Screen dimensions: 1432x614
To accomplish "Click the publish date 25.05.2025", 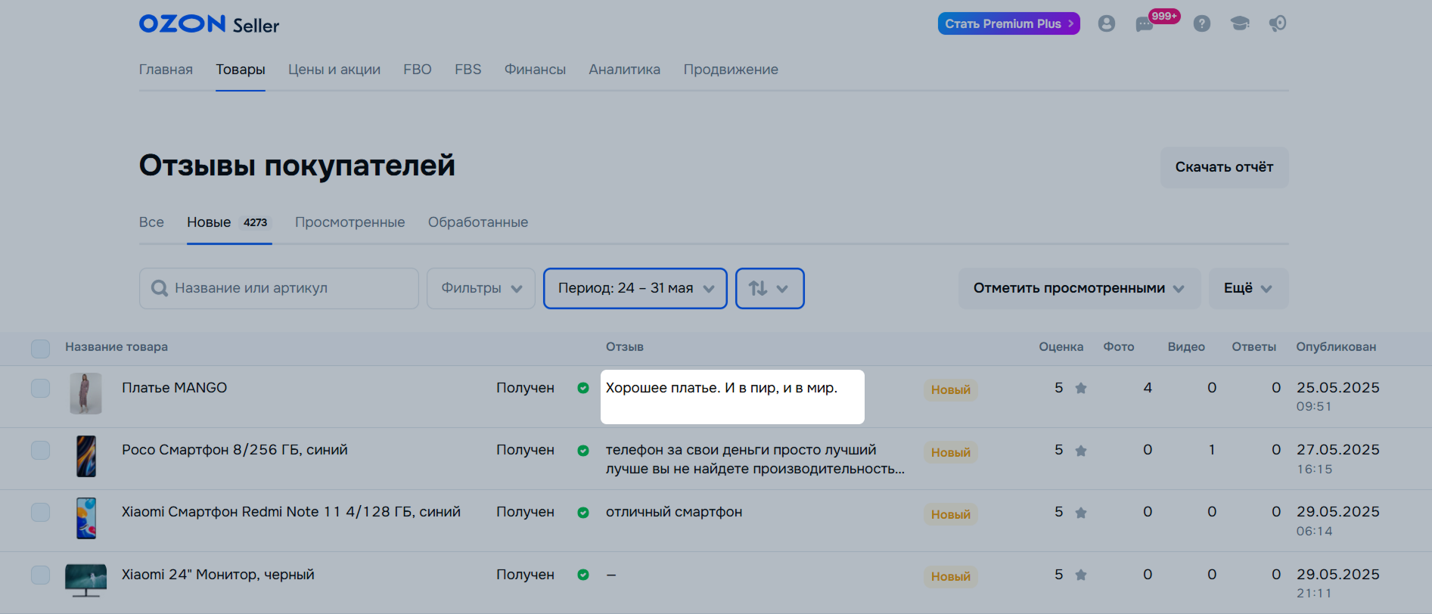I will (1338, 388).
